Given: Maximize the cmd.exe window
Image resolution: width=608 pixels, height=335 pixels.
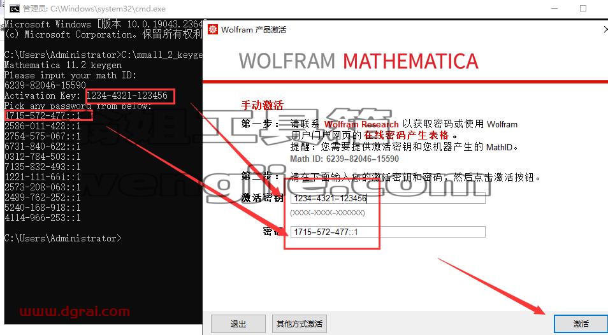Looking at the screenshot, I should (583, 8).
